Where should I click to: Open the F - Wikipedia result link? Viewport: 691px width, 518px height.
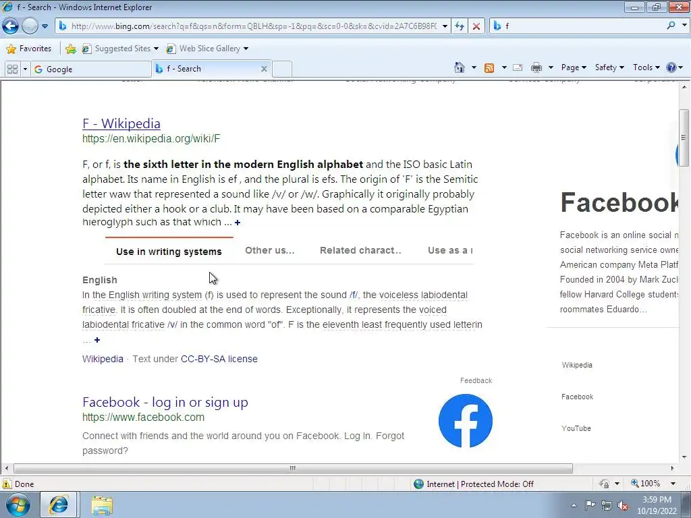click(x=121, y=124)
